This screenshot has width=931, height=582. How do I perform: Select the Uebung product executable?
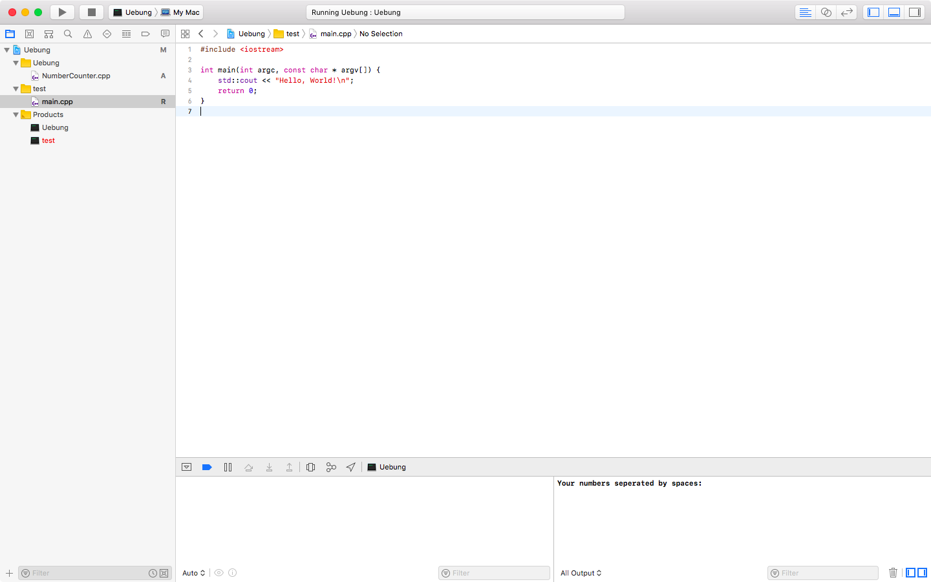(87, 127)
